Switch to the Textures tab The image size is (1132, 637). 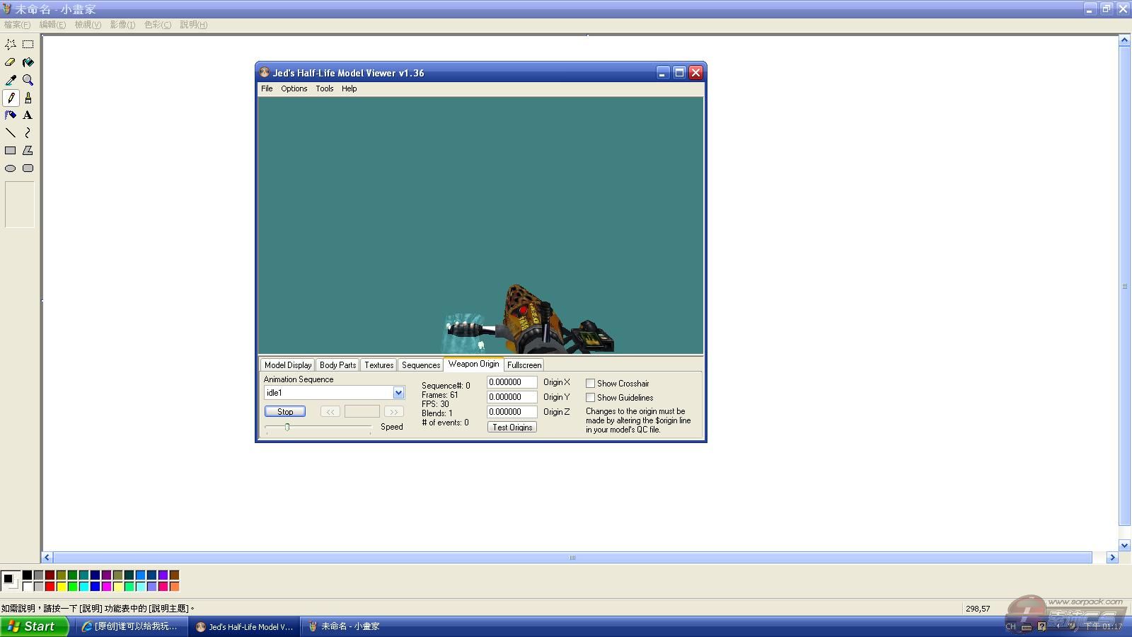tap(379, 365)
